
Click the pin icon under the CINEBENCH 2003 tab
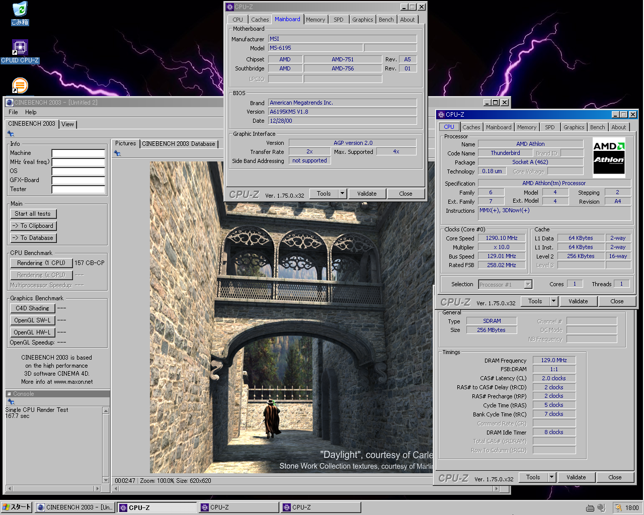coord(11,134)
